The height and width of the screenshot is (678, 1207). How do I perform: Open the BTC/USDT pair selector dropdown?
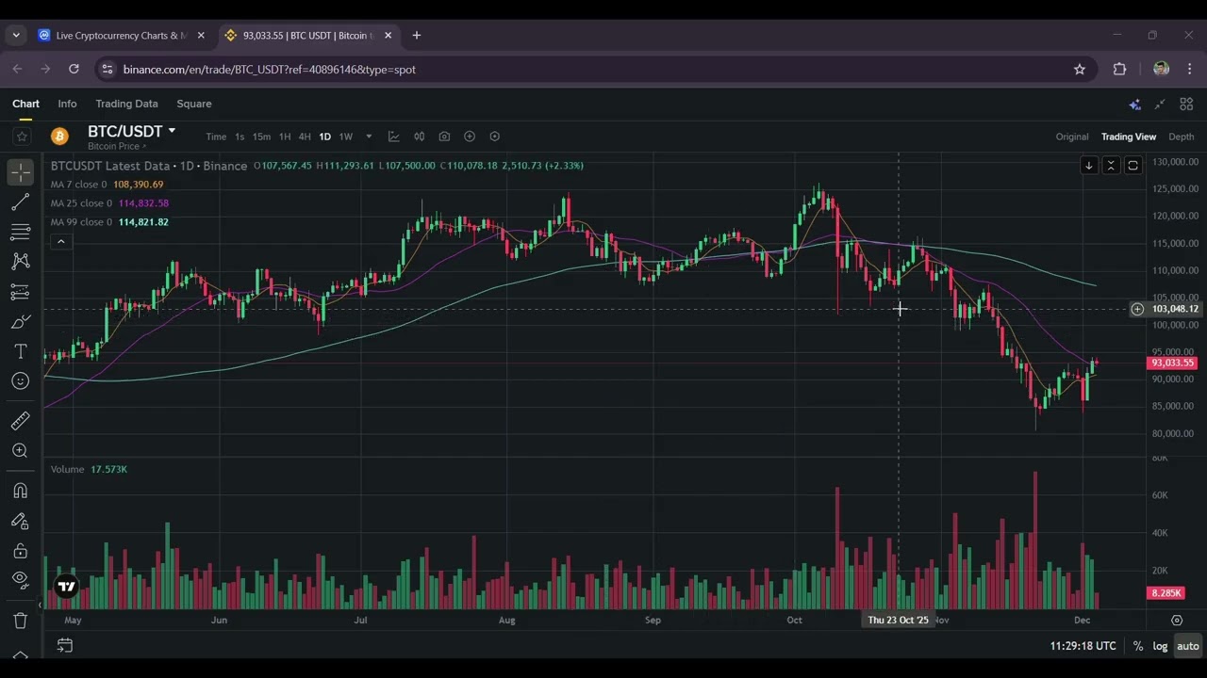tap(132, 131)
